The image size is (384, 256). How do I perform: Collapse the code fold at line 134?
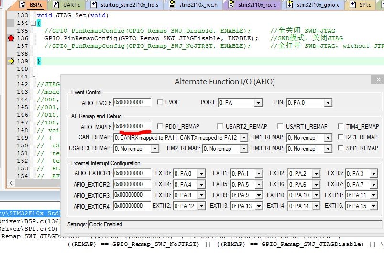tap(33, 23)
